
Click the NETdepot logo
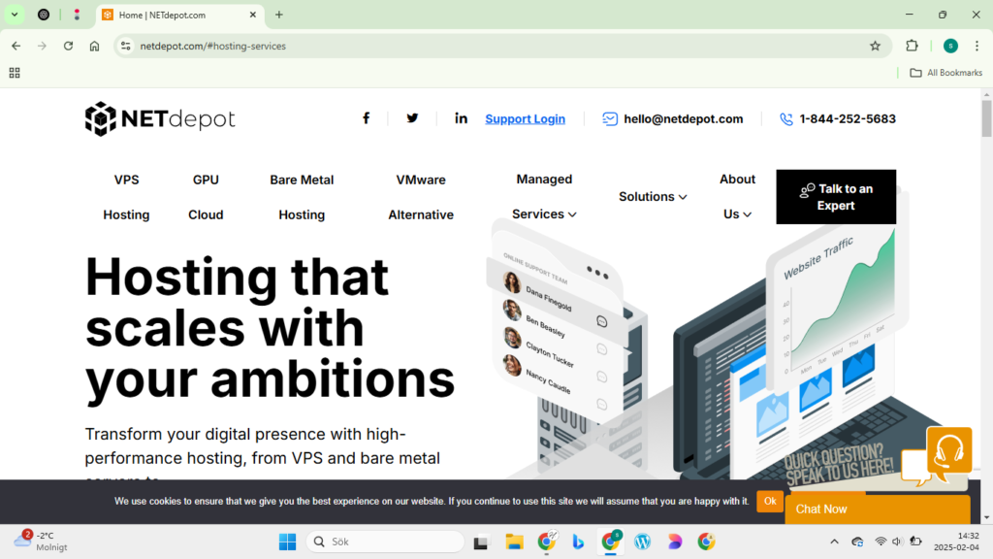[160, 118]
